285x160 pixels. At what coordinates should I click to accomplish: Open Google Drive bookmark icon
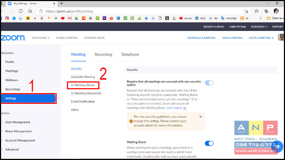[77, 18]
